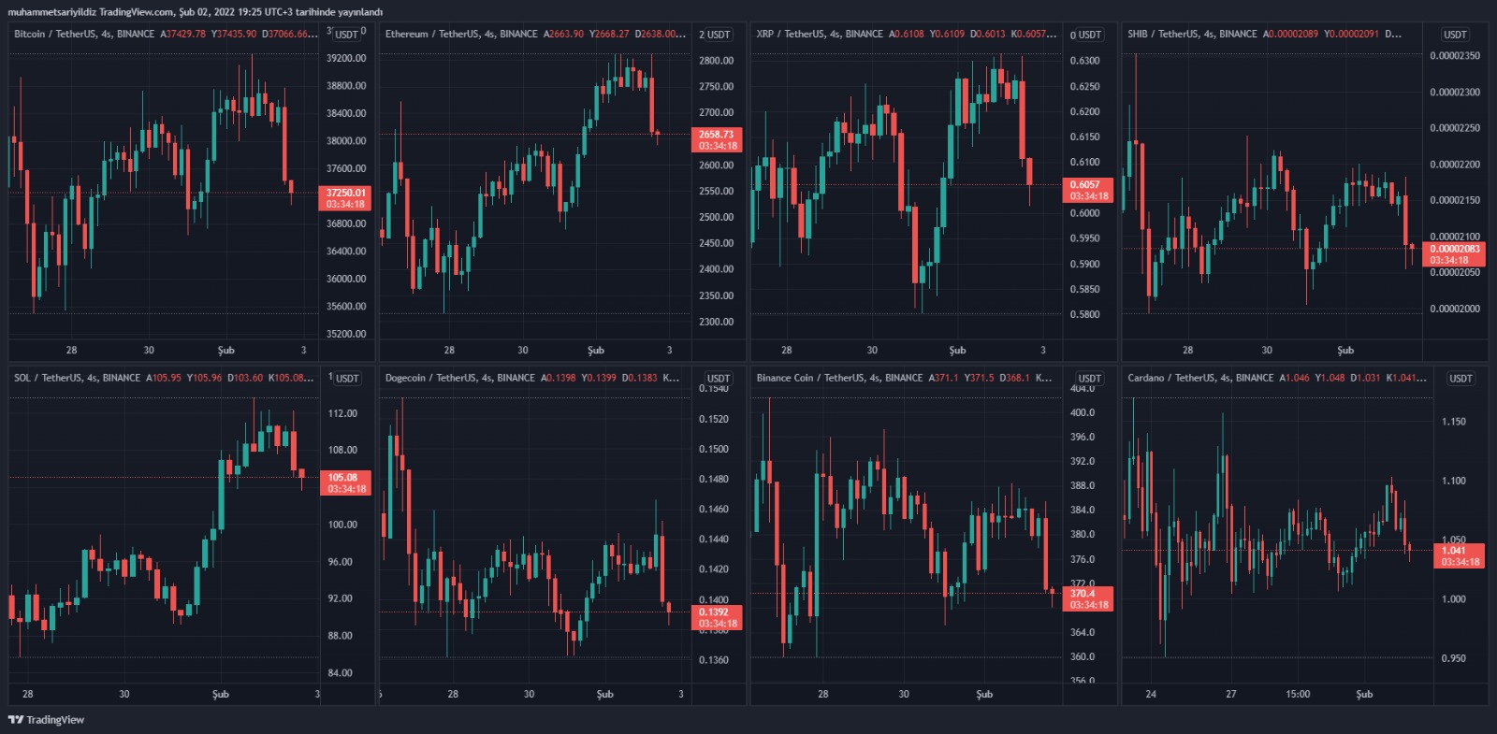Click the Bitcoin opening value A37429.78

(183, 34)
